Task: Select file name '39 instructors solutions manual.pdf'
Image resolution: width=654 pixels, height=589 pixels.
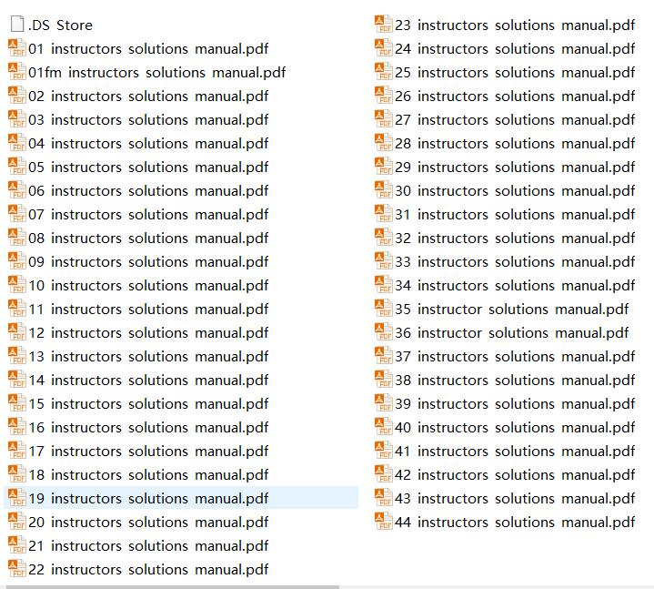Action: (515, 403)
